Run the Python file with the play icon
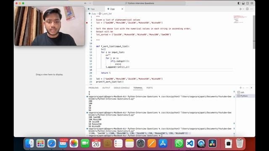Viewport: 269px width, 151px height. pos(240,9)
